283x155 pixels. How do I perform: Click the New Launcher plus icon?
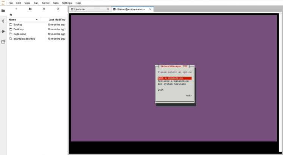16,9
